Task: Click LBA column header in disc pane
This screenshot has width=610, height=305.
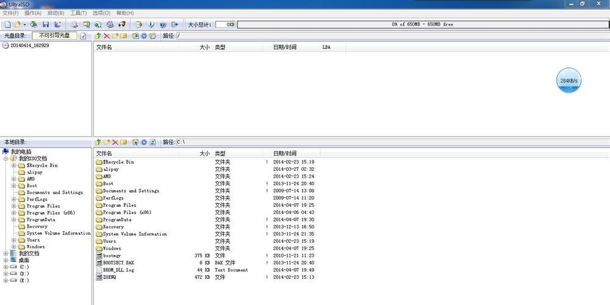Action: pyautogui.click(x=332, y=48)
